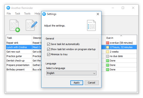This screenshot has width=143, height=98.
Task: Minimize the Another Reminder window
Action: point(113,8)
